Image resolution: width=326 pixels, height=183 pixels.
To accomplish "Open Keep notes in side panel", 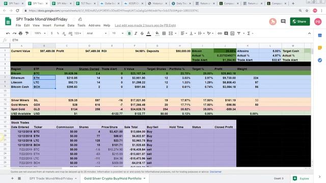I will (x=320, y=48).
